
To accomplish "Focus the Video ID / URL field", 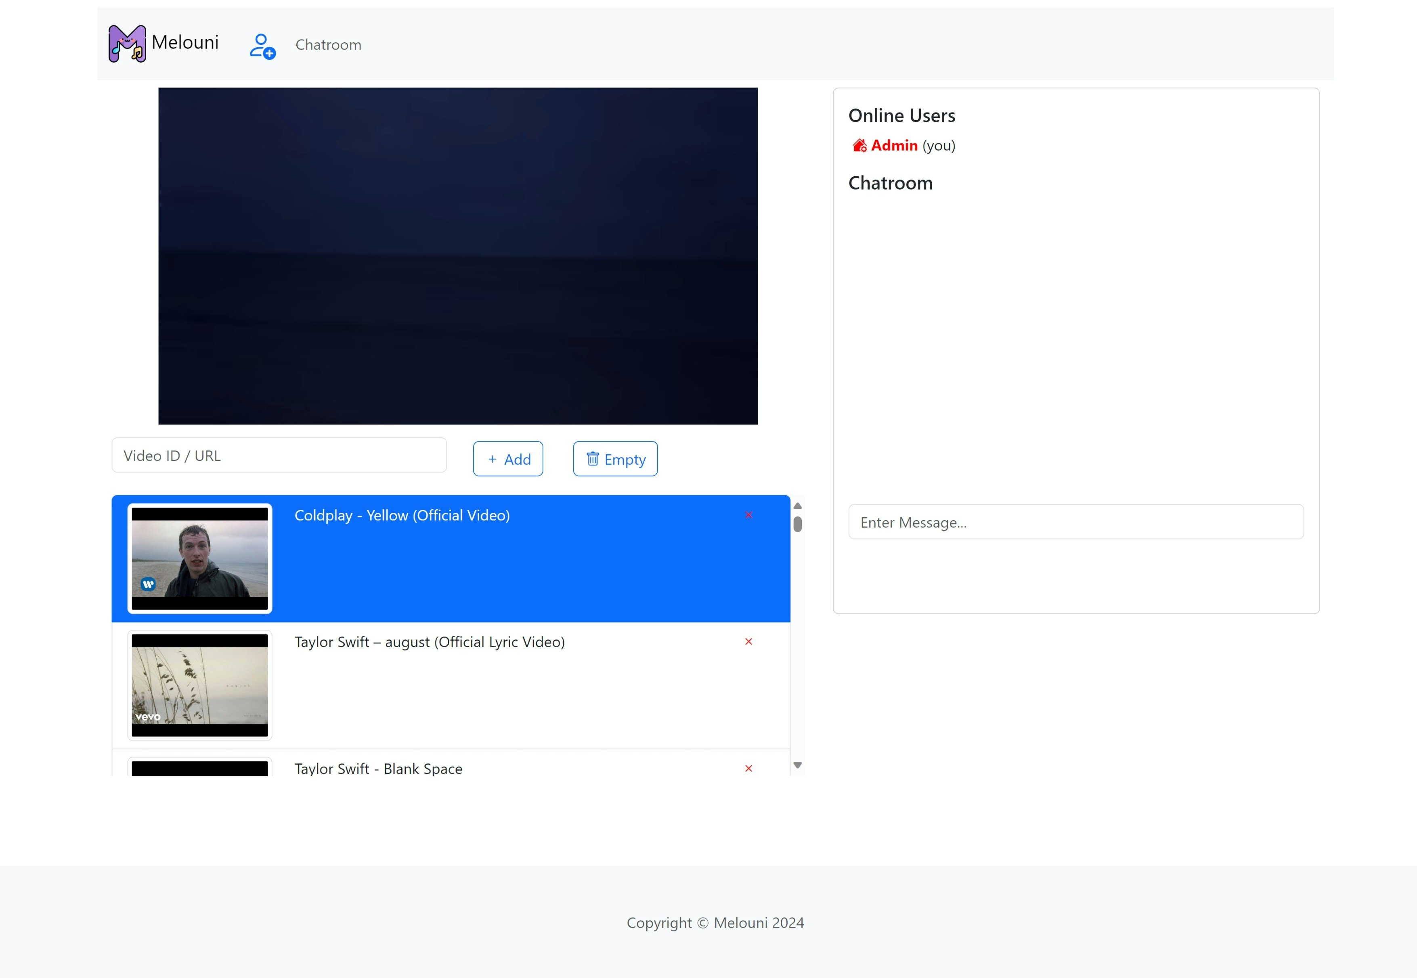I will [279, 455].
